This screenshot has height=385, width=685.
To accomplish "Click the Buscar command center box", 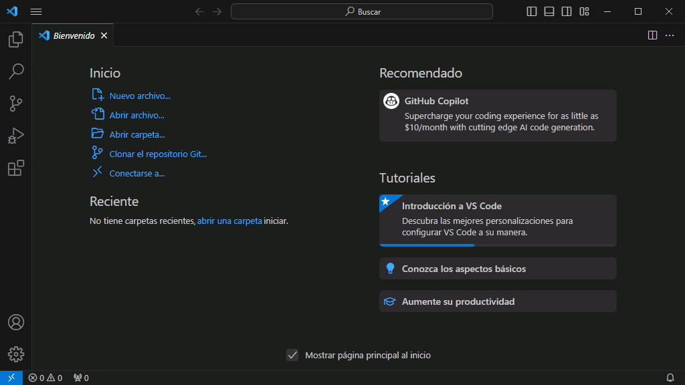I will (x=362, y=12).
